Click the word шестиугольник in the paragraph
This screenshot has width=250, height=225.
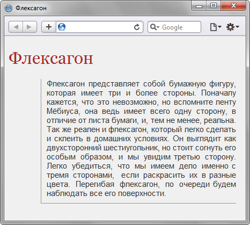coord(131,148)
